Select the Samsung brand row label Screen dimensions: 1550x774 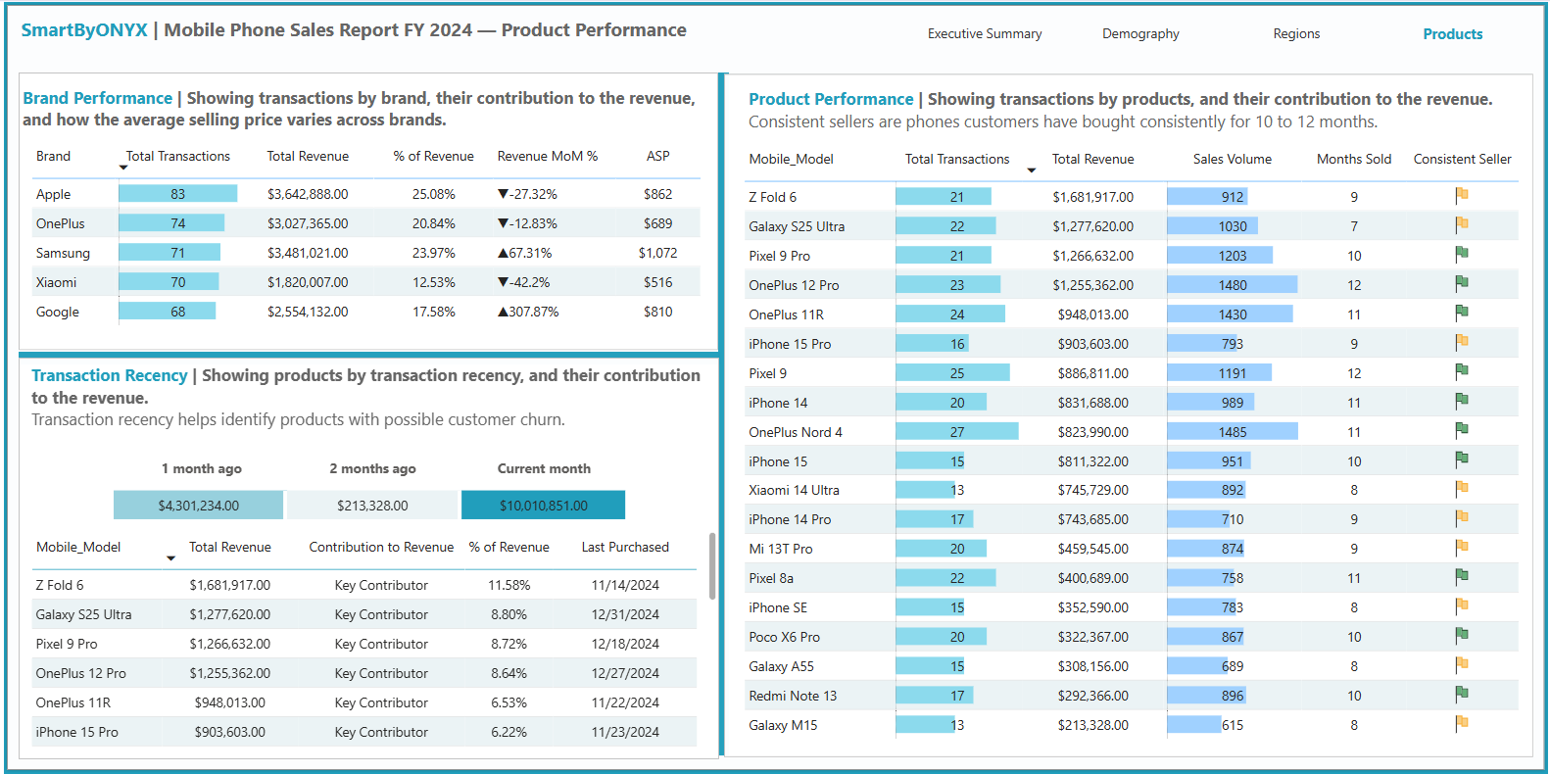pyautogui.click(x=63, y=253)
